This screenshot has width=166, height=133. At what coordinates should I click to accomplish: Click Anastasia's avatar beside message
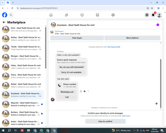53,99
